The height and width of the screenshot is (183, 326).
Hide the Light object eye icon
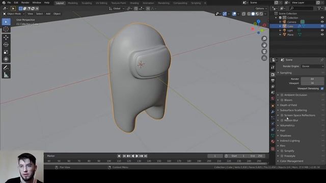322,30
